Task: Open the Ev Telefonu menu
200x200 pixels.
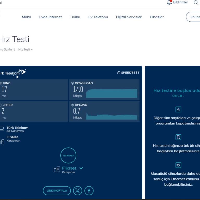Action: pyautogui.click(x=98, y=17)
